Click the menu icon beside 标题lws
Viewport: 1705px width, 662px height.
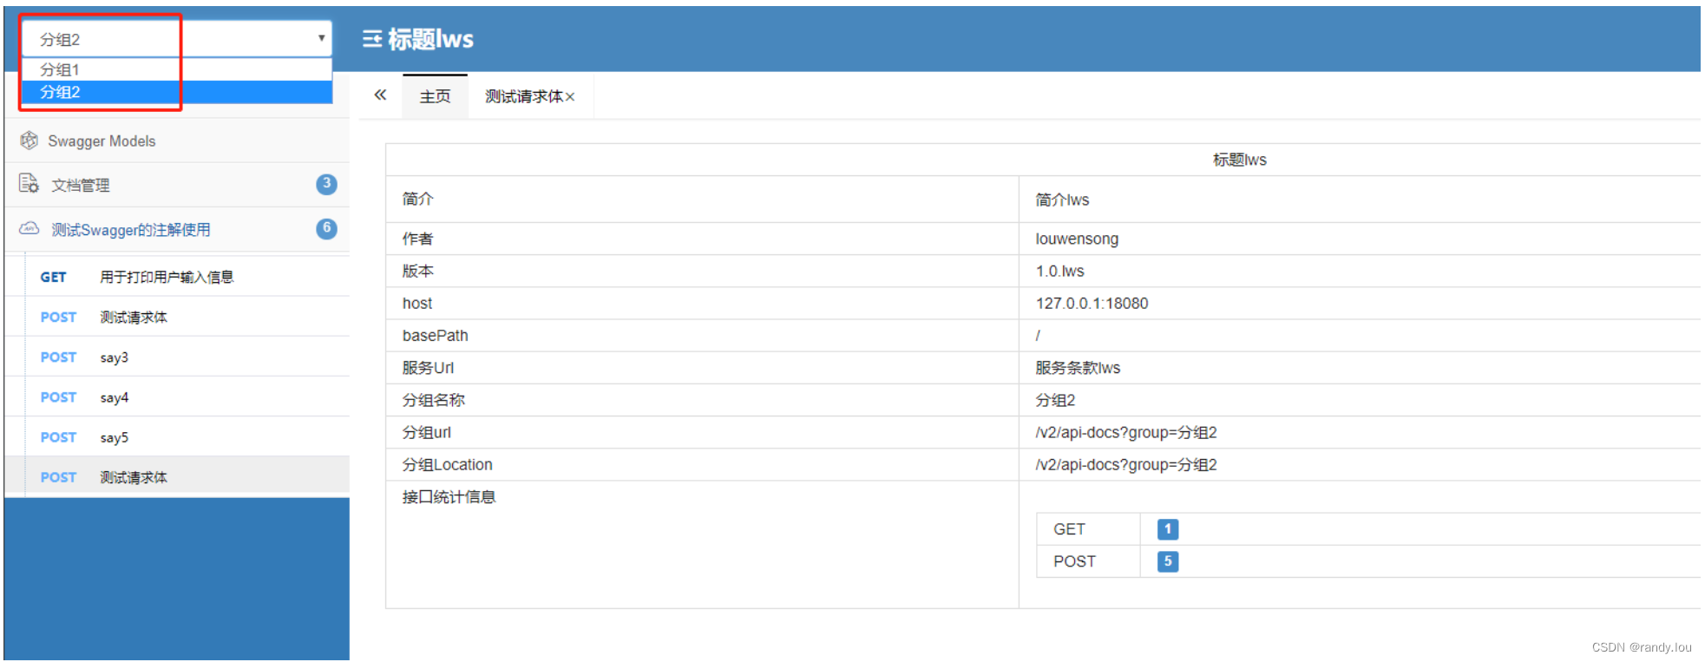tap(371, 39)
